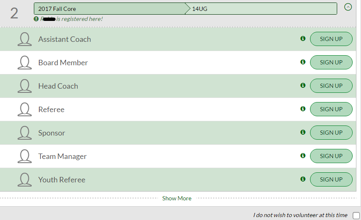Sign up as Team Manager
The width and height of the screenshot is (361, 220).
point(331,156)
